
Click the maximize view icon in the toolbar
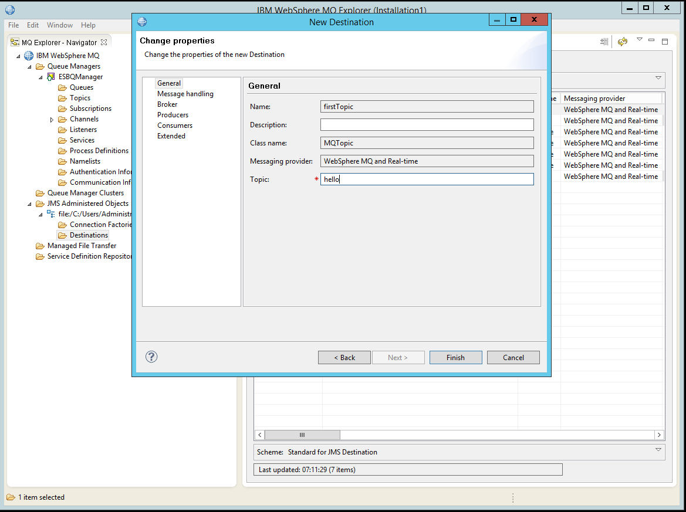click(664, 42)
